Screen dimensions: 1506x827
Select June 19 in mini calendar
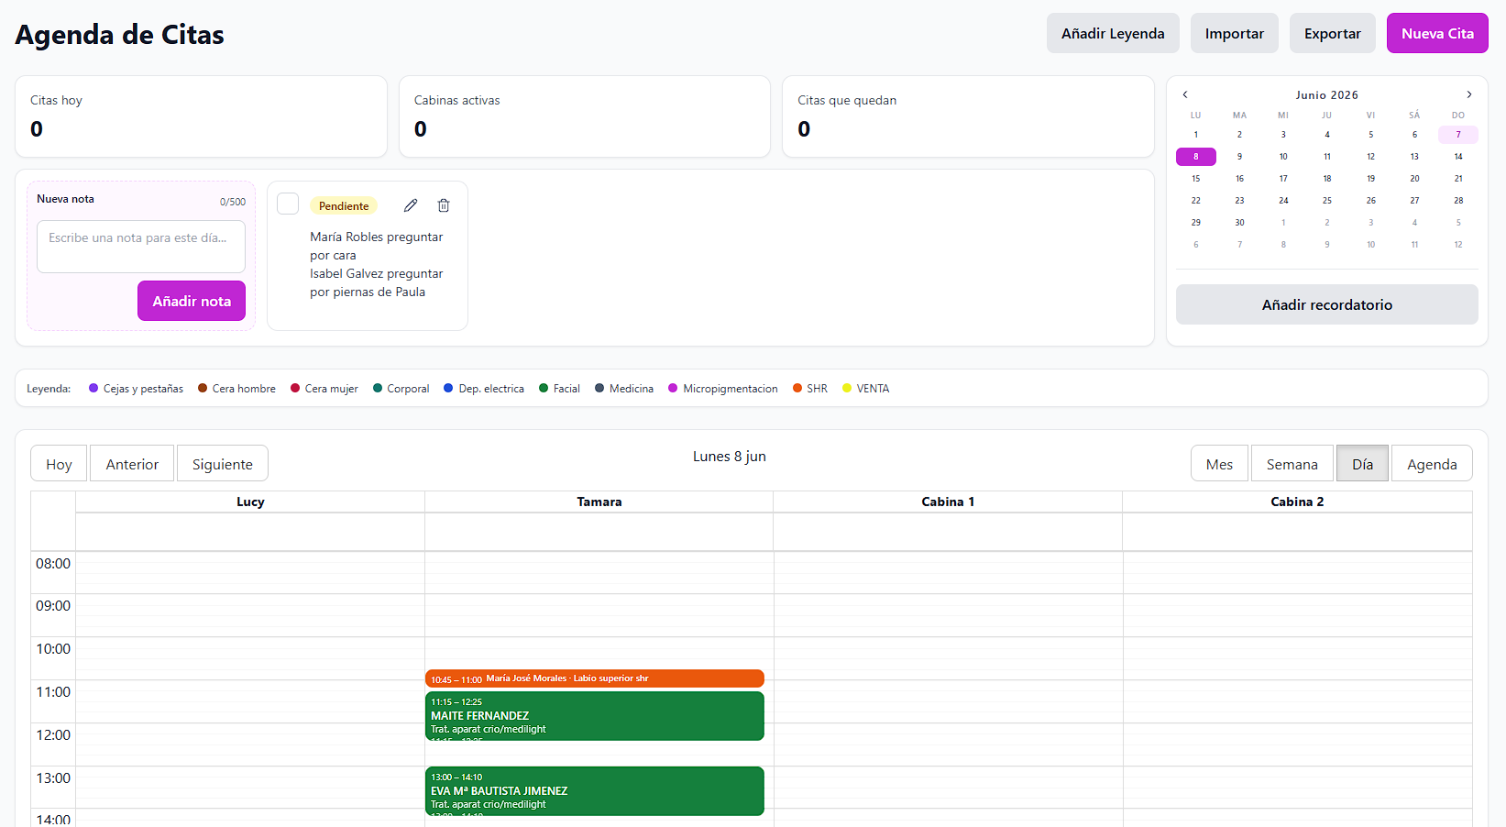(1370, 179)
